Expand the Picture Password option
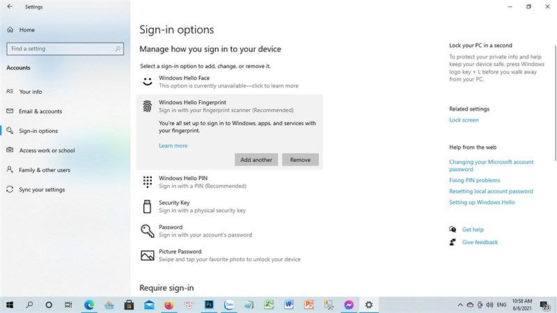 coord(230,255)
